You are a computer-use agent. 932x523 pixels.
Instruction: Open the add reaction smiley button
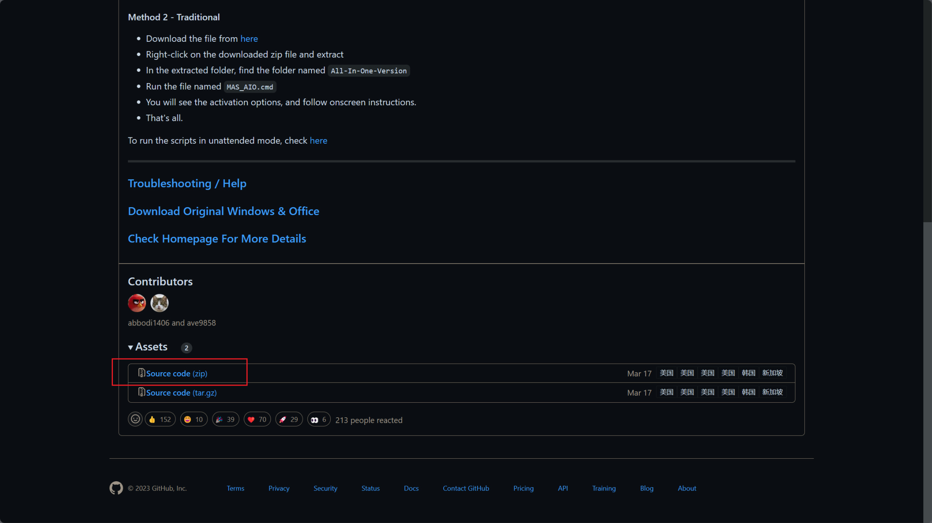[x=135, y=419]
